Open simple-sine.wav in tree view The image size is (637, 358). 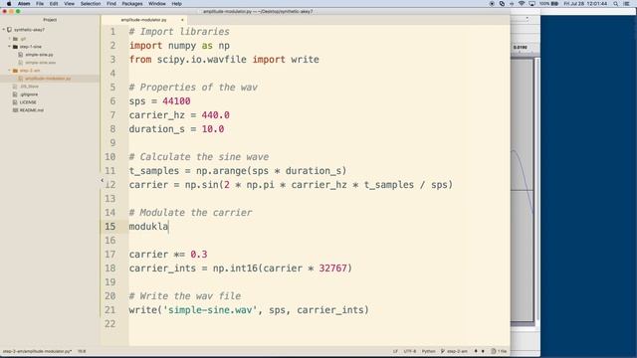40,63
